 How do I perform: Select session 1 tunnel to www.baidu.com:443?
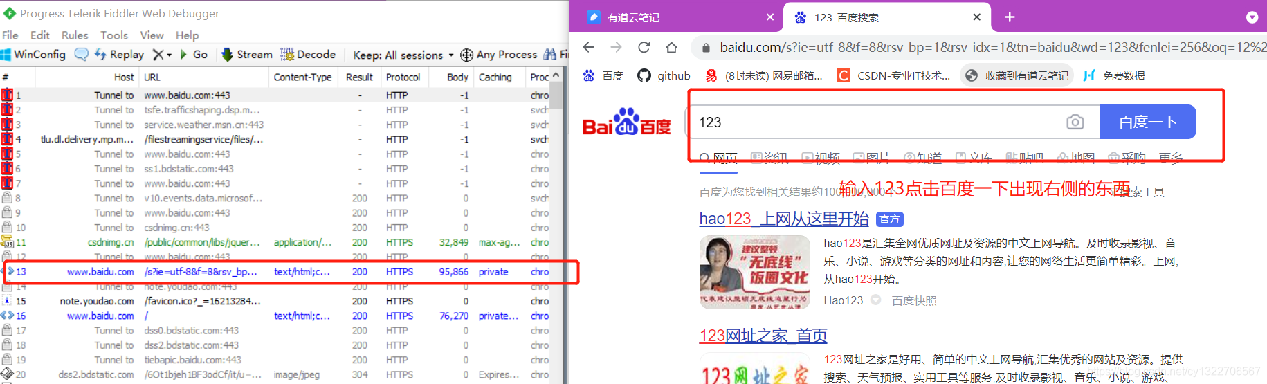[275, 95]
